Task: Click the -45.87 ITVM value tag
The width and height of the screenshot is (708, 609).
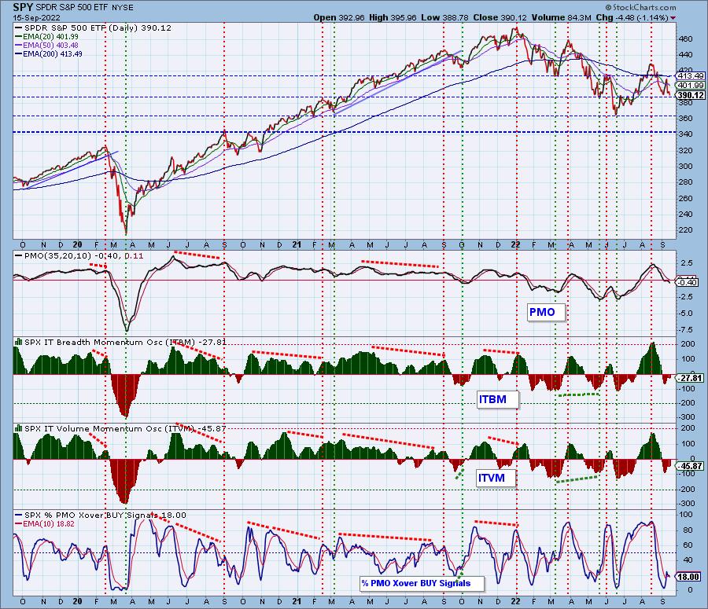Action: pyautogui.click(x=691, y=466)
